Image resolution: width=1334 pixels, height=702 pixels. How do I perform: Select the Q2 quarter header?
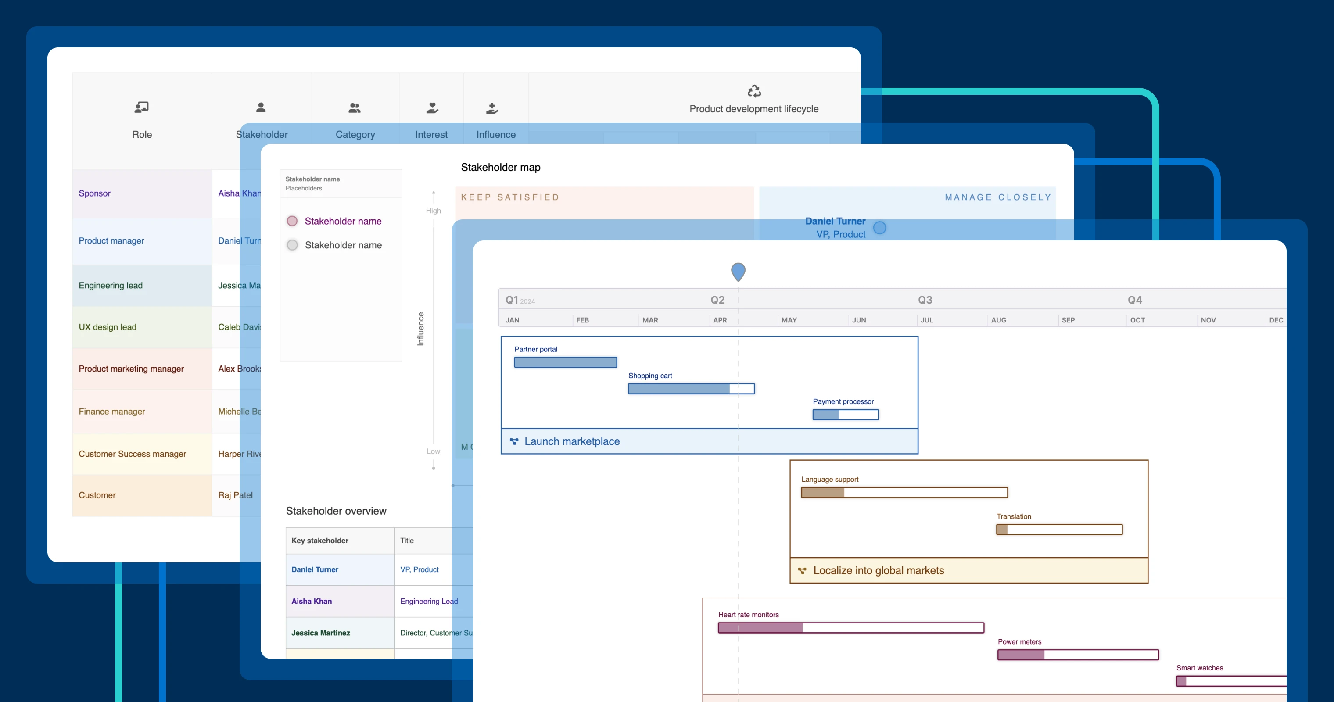tap(717, 299)
